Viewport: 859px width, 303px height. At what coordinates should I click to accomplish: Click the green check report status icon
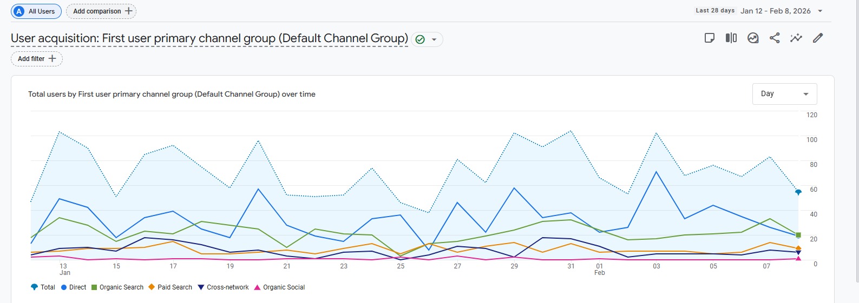[420, 39]
